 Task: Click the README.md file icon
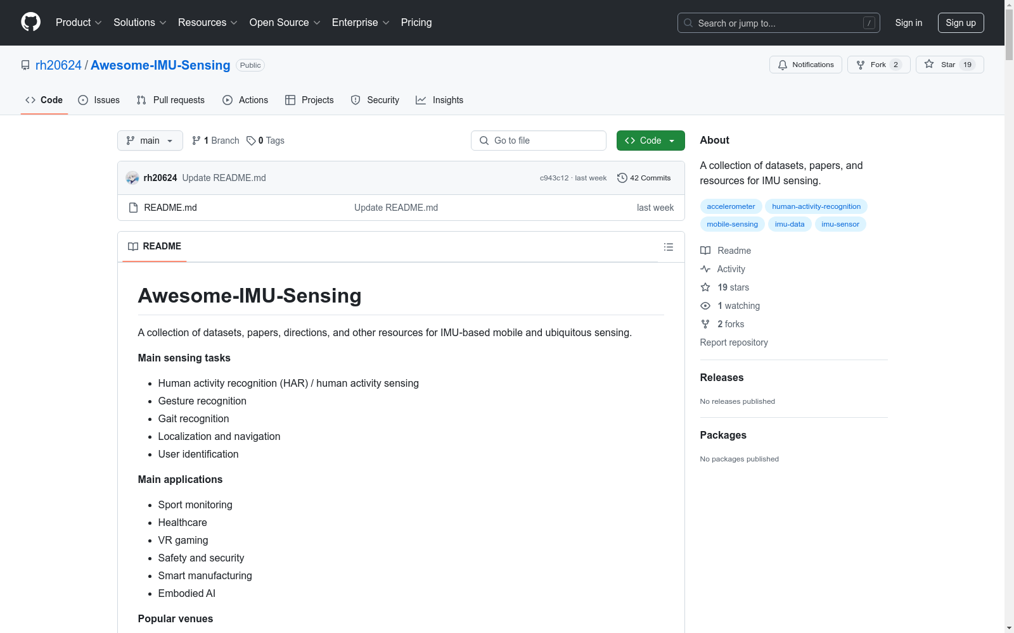click(x=133, y=208)
